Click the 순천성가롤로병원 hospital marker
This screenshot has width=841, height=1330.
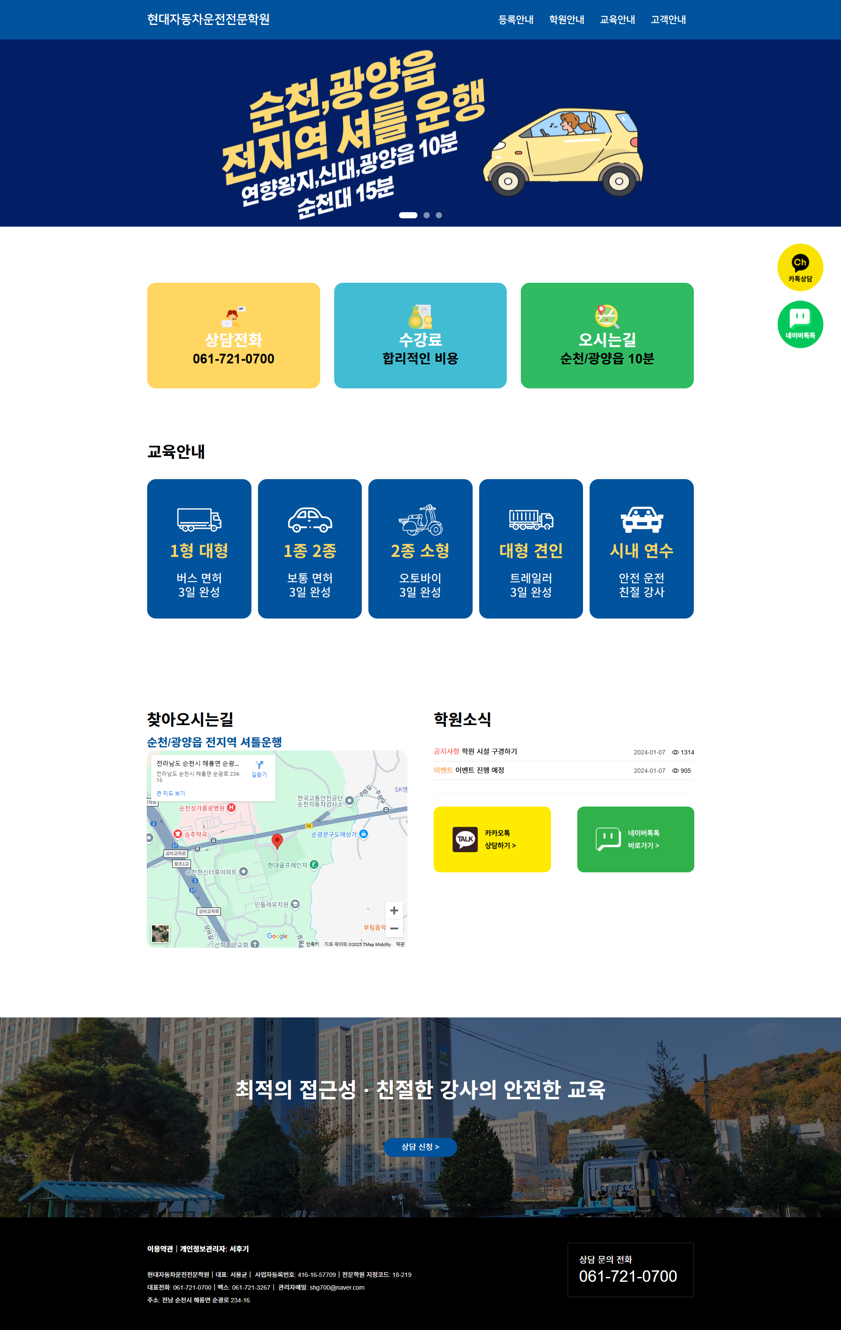231,807
